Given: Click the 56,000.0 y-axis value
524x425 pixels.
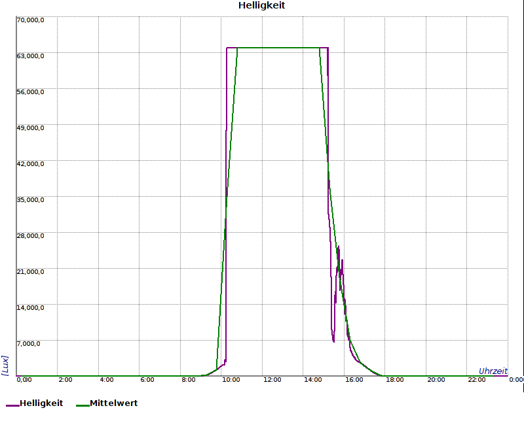Looking at the screenshot, I should tap(30, 92).
